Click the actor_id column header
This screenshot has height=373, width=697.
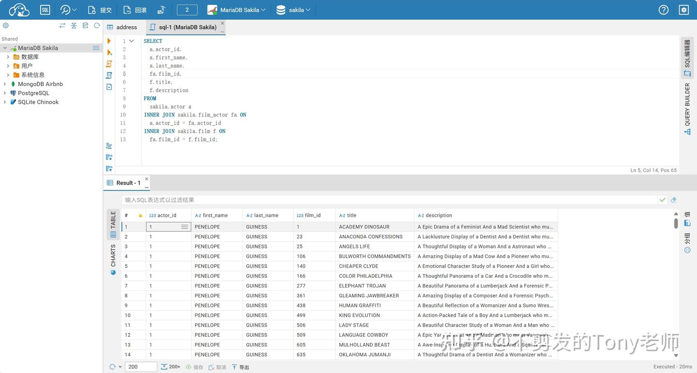[168, 215]
